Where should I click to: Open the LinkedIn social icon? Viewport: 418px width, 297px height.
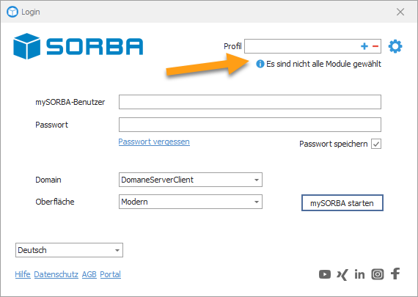(x=359, y=274)
